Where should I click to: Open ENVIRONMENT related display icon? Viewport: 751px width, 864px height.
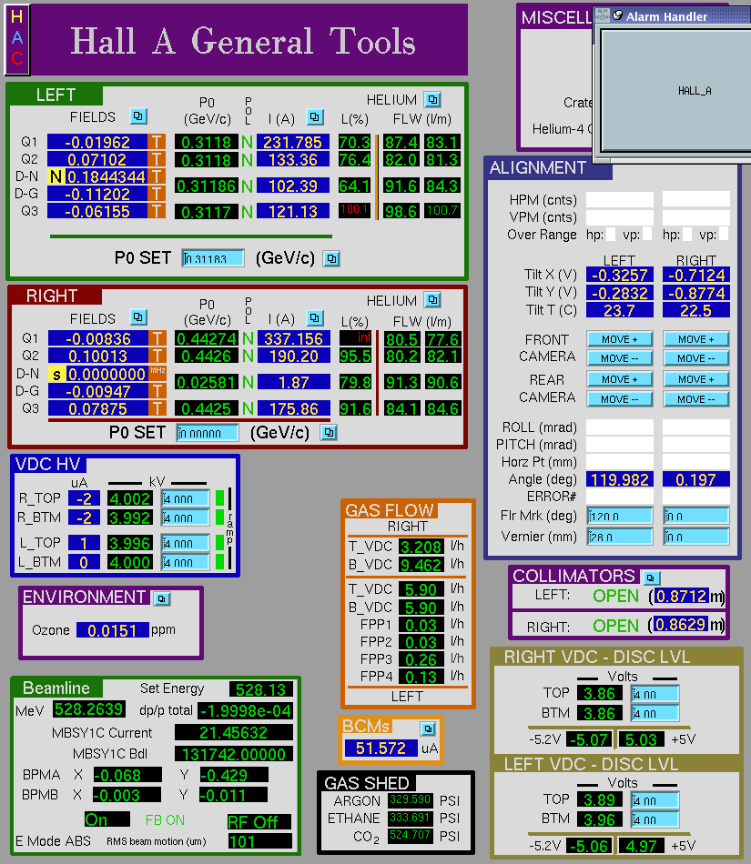pyautogui.click(x=162, y=598)
